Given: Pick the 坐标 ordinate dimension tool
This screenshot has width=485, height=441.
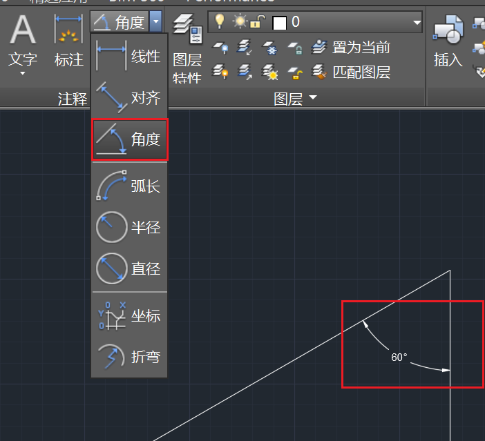Looking at the screenshot, I should coord(129,315).
